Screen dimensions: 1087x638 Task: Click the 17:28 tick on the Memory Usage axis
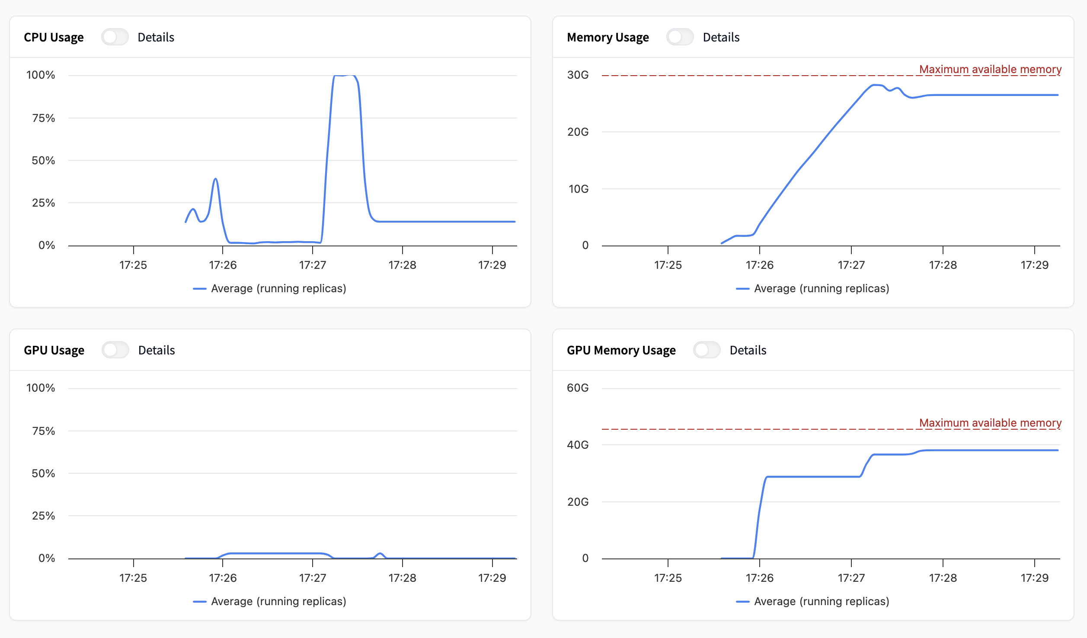tap(943, 265)
